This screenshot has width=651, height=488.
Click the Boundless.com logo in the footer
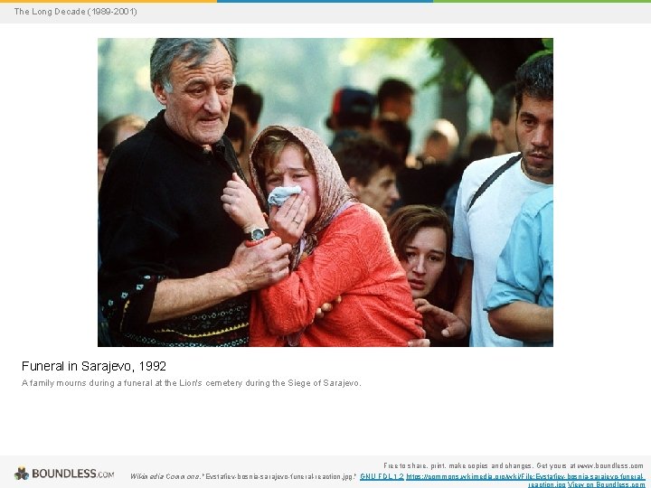(x=64, y=474)
